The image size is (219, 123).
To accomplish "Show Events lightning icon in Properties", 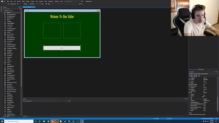I will (196, 76).
